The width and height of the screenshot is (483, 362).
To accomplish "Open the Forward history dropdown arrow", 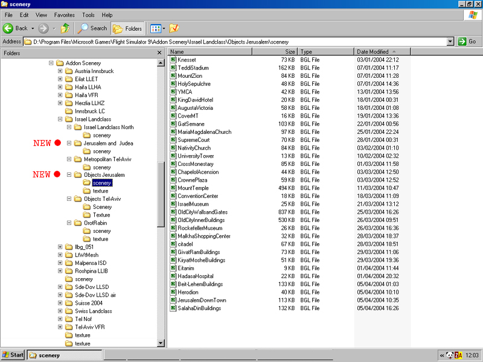I will click(54, 28).
